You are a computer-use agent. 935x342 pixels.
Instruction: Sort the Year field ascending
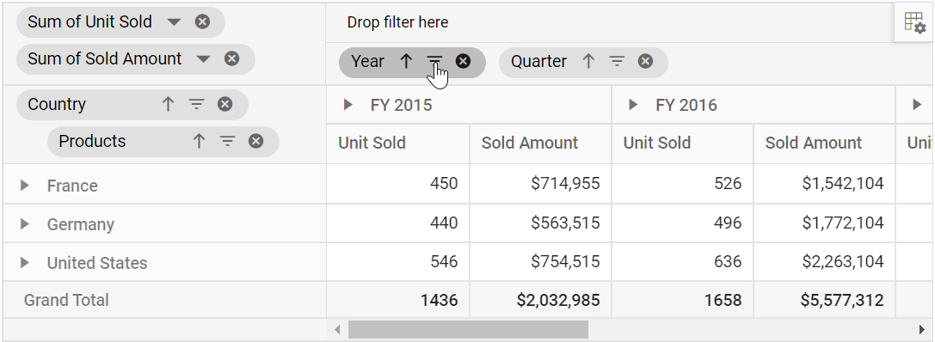pos(406,61)
